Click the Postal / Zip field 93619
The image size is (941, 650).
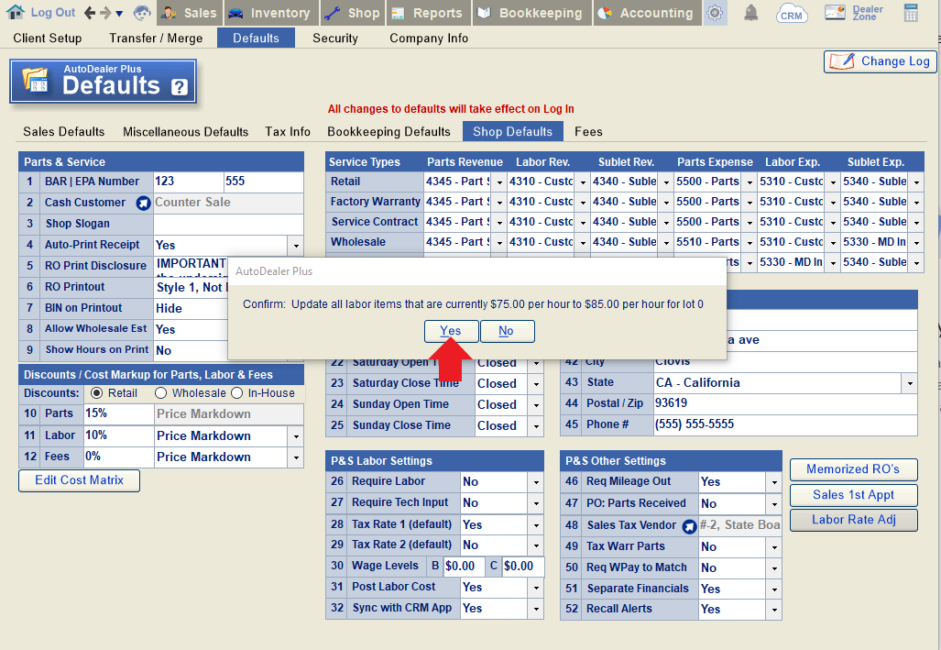tap(785, 403)
